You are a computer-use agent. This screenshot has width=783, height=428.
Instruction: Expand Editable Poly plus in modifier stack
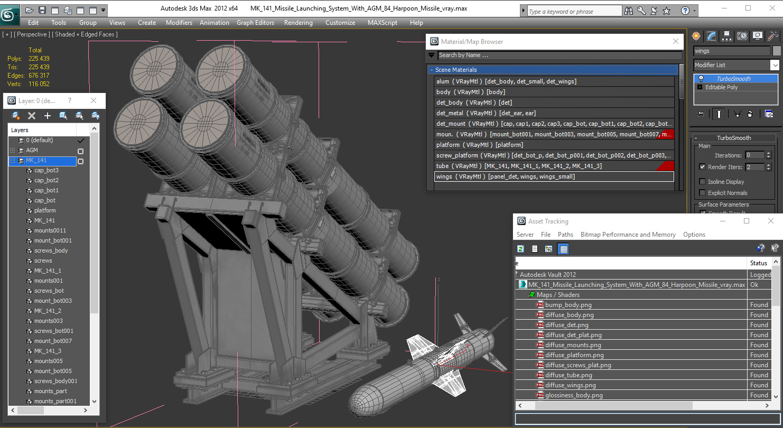(700, 87)
